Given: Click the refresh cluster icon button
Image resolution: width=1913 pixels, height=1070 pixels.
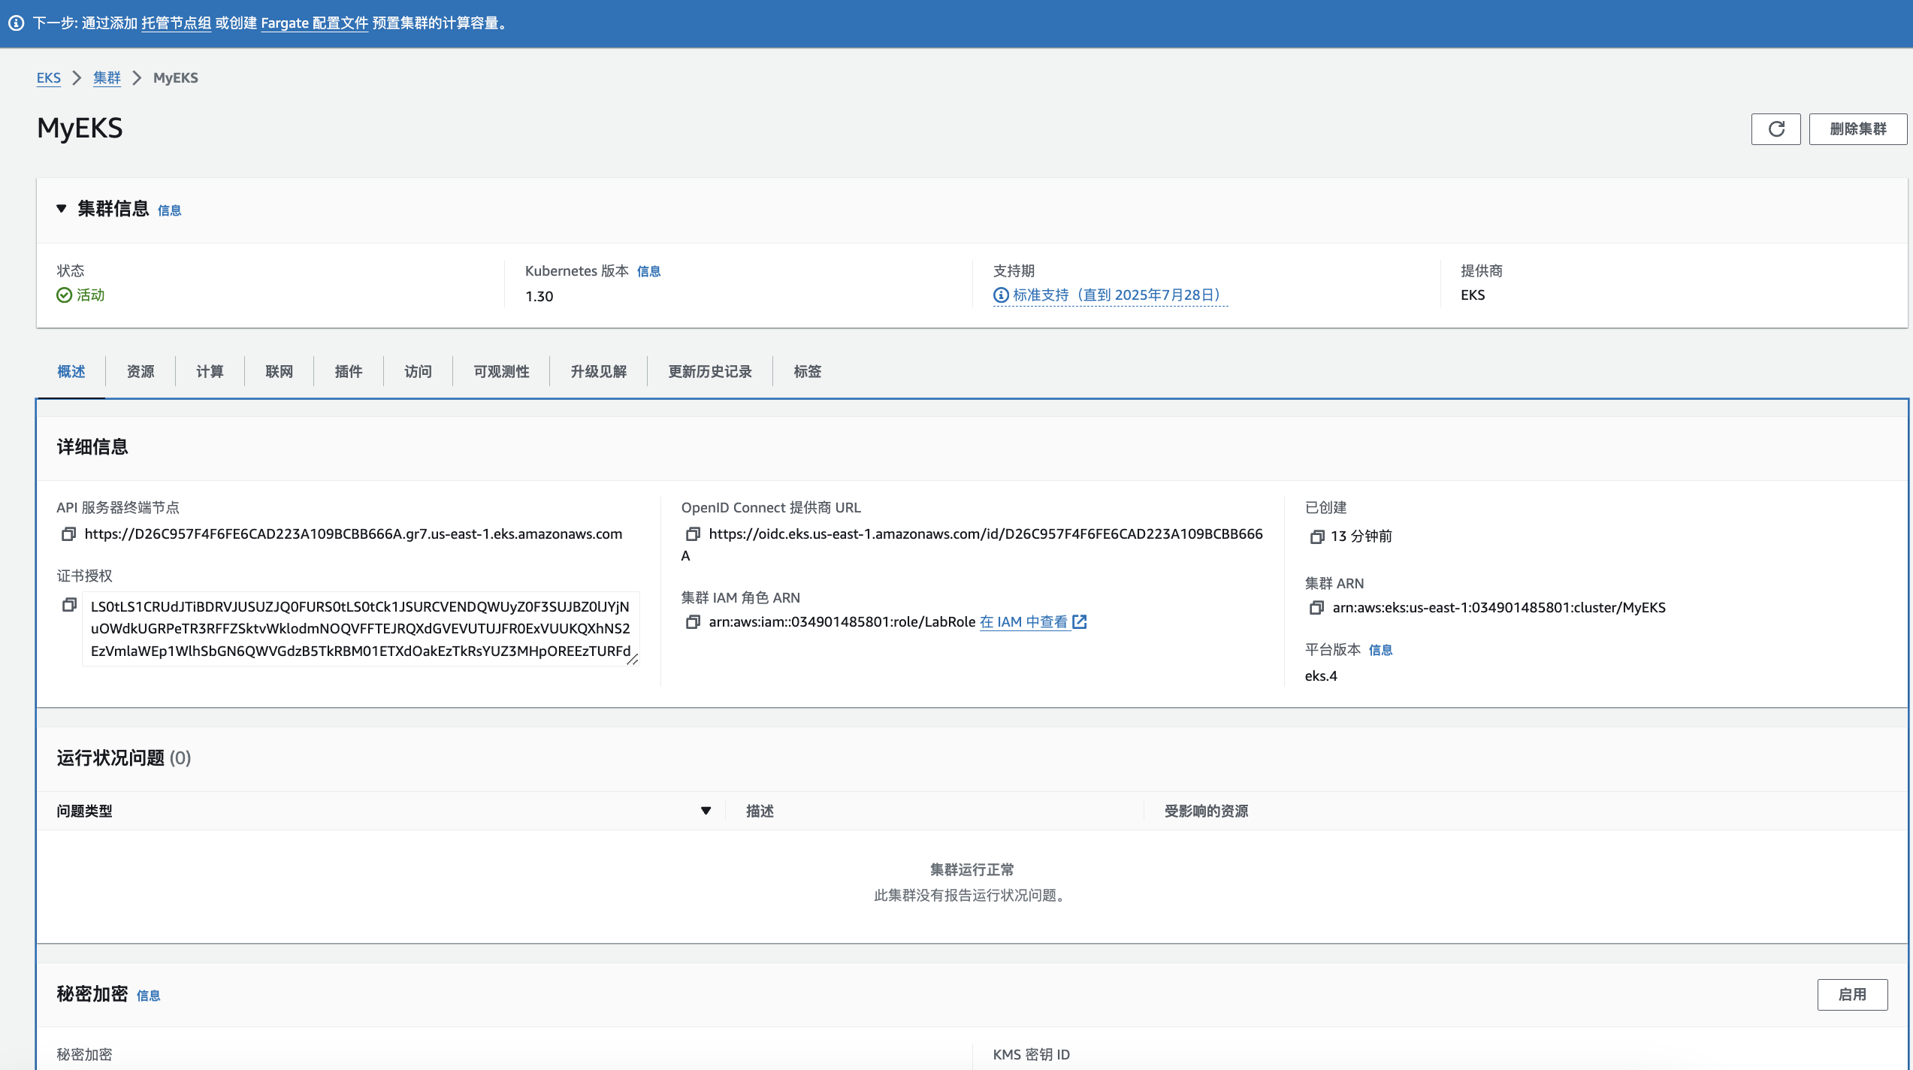Looking at the screenshot, I should point(1775,129).
